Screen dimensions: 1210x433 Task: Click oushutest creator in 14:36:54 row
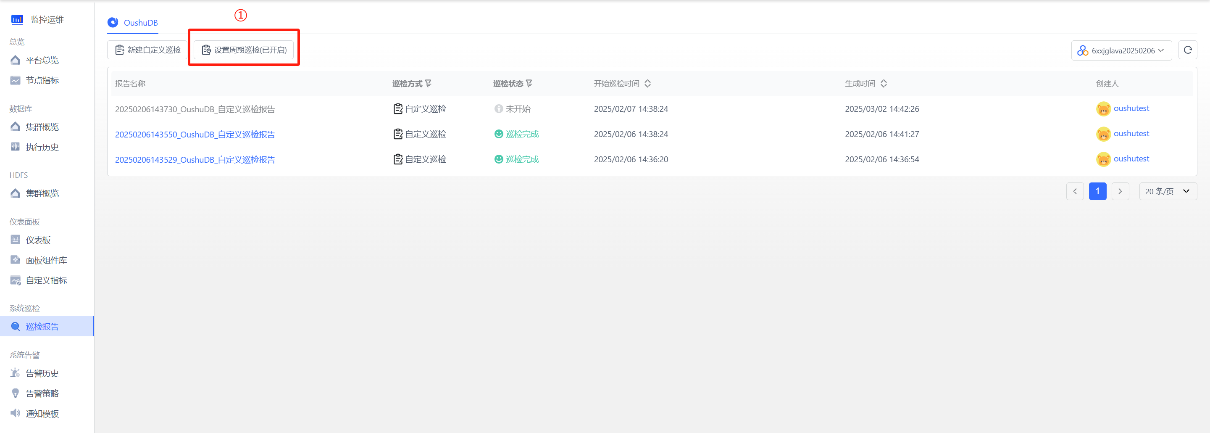click(1131, 159)
